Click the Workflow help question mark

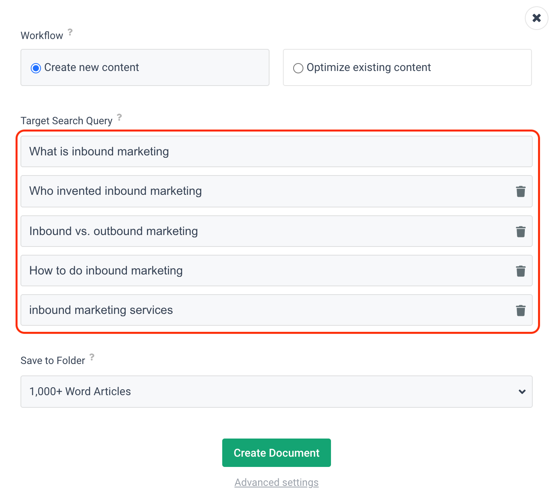coord(70,32)
